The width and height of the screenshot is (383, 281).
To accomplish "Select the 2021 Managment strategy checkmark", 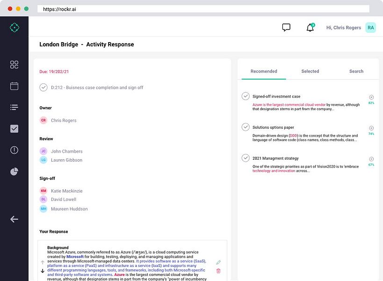I will pyautogui.click(x=246, y=158).
